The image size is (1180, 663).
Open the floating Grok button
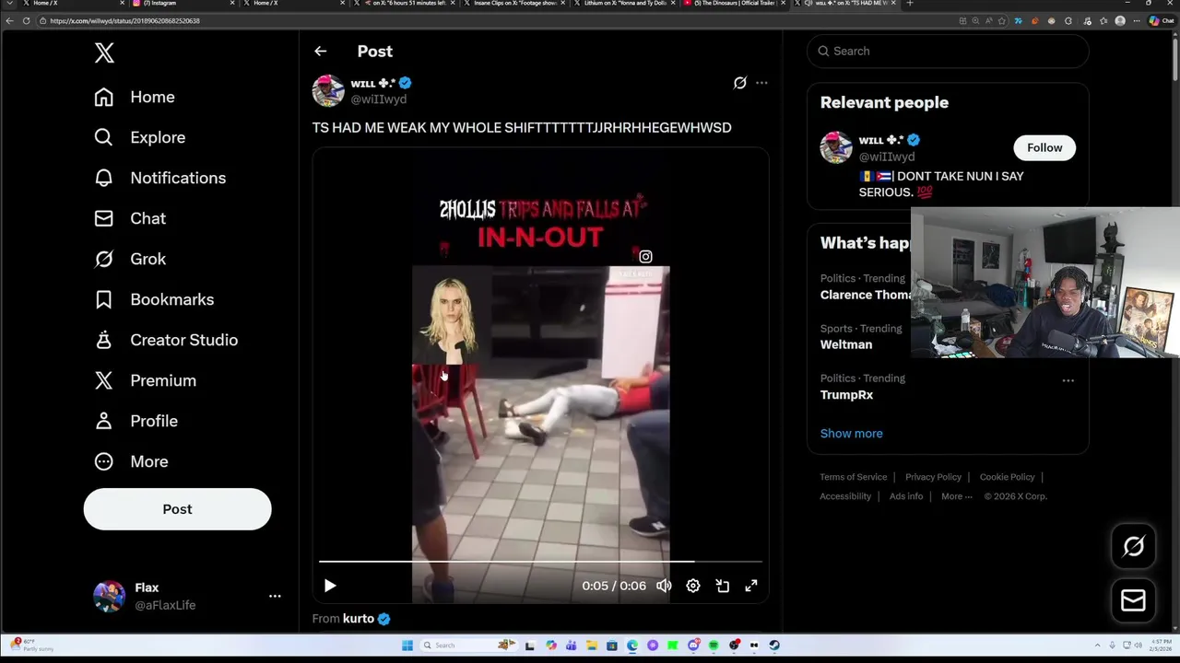(x=1133, y=547)
